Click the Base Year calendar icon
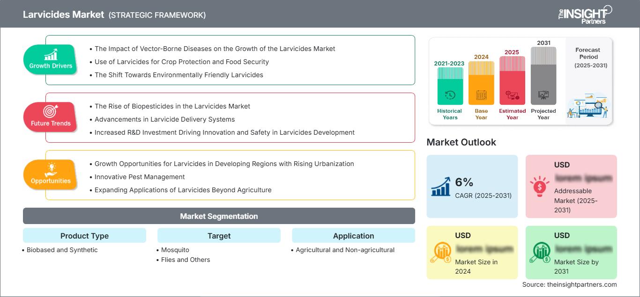The height and width of the screenshot is (297, 640). click(481, 95)
